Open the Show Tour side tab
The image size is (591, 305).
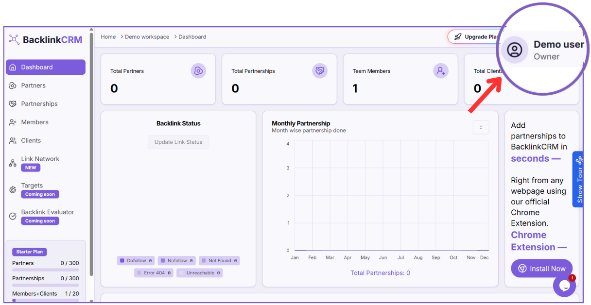click(578, 180)
